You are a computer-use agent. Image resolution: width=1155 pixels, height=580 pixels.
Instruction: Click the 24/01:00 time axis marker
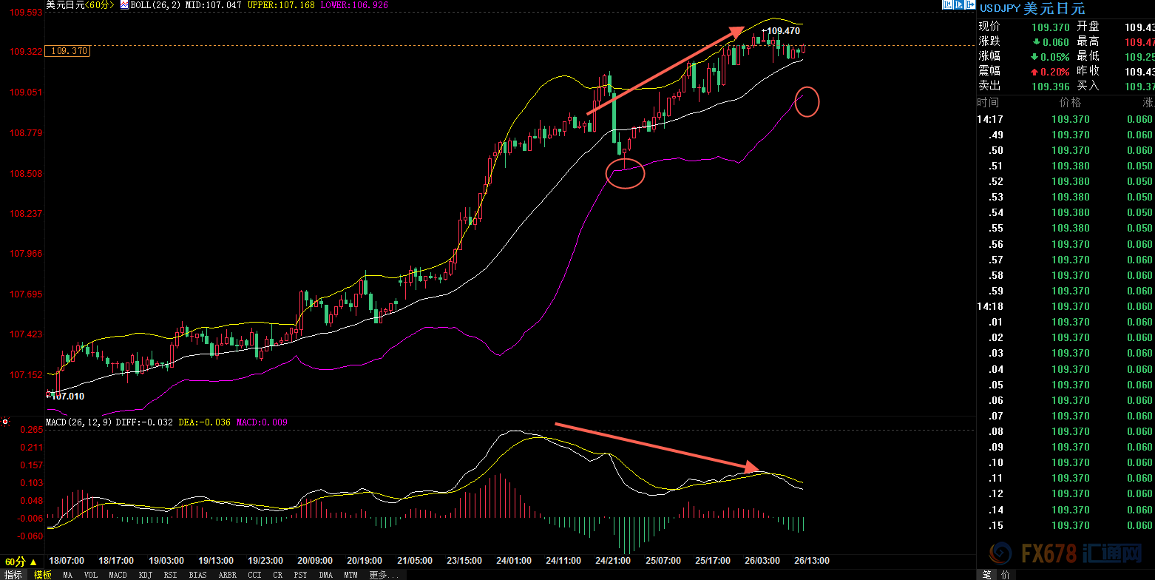[x=514, y=562]
